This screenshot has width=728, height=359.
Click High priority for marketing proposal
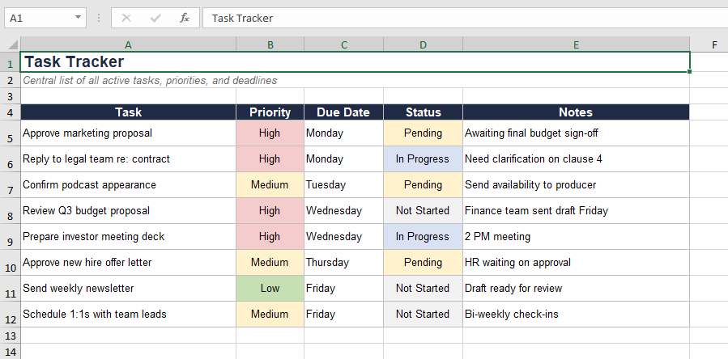click(270, 133)
